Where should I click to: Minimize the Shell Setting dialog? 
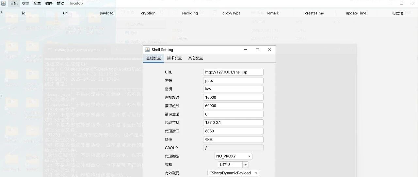click(246, 50)
